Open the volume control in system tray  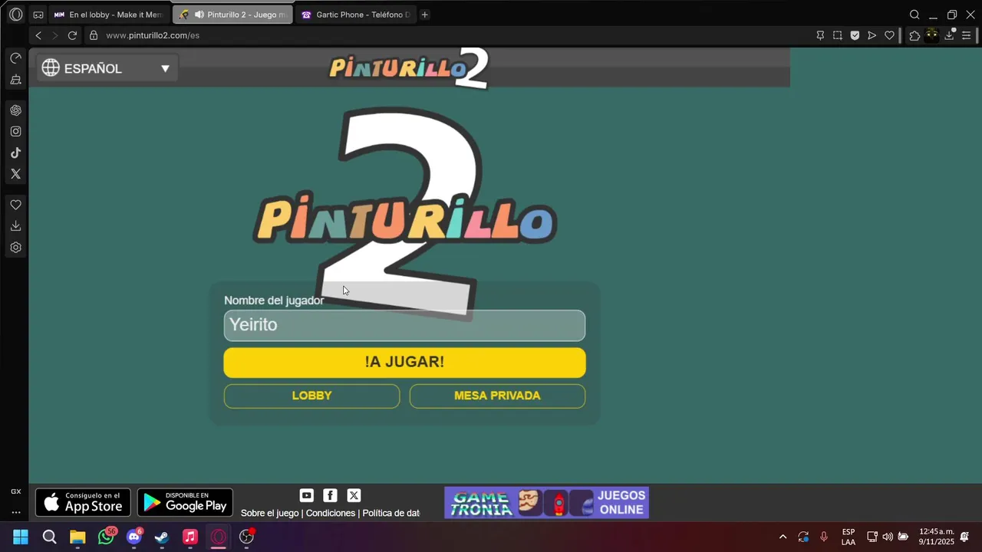[x=888, y=537]
